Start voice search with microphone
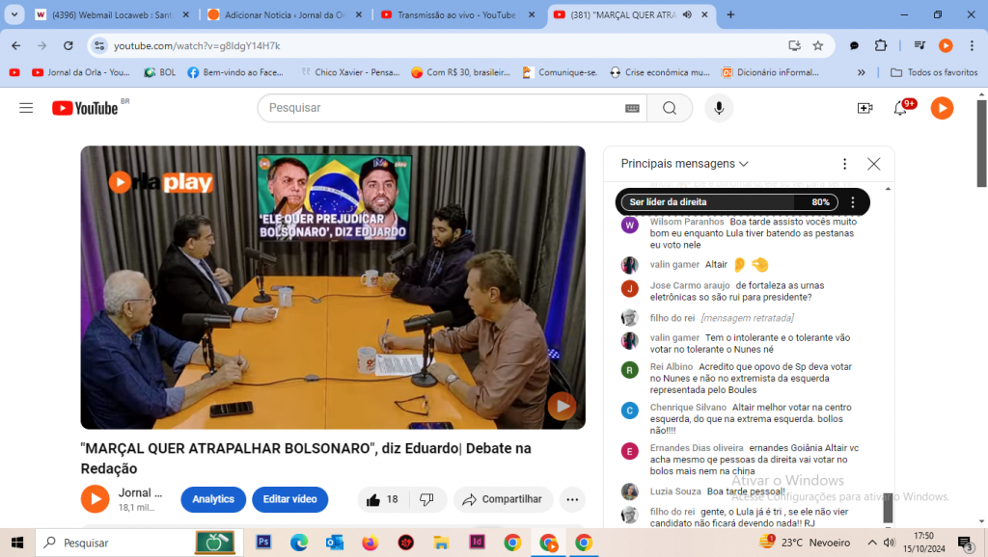This screenshot has width=988, height=557. pyautogui.click(x=718, y=108)
